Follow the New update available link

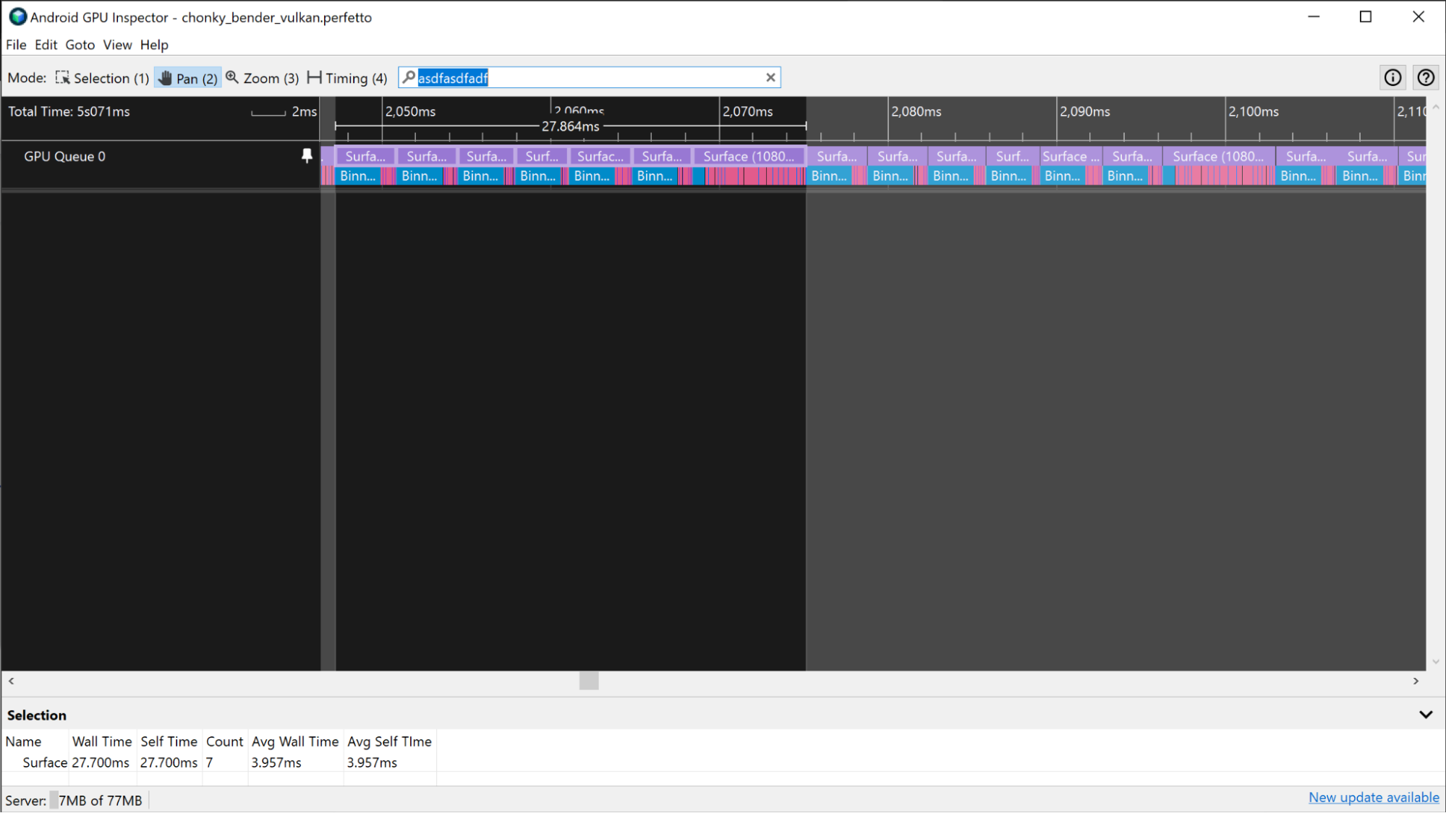pyautogui.click(x=1373, y=797)
